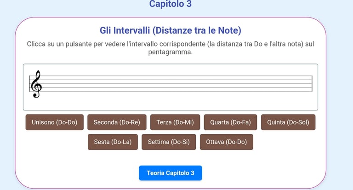Image resolution: width=353 pixels, height=190 pixels.
Task: Display the Ottava (Do-Do) interval
Action: coord(227,142)
